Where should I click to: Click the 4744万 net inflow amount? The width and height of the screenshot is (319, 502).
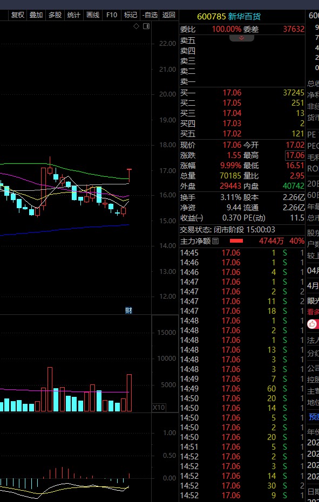pyautogui.click(x=271, y=240)
